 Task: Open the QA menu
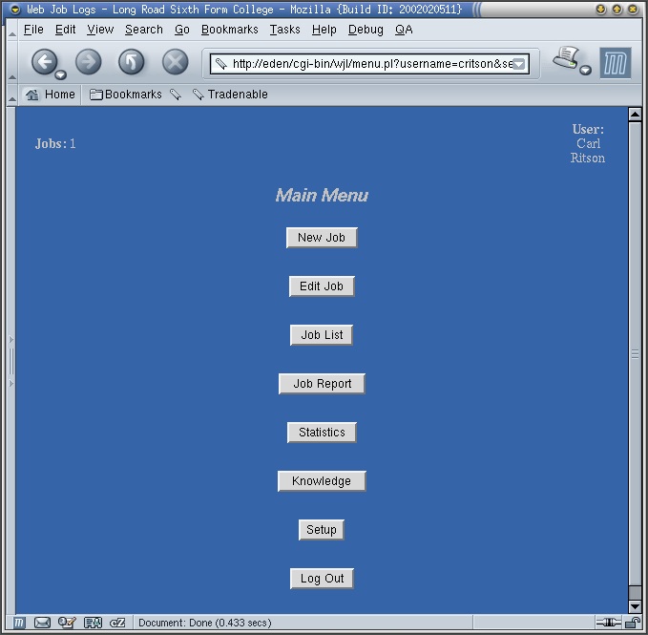[404, 30]
